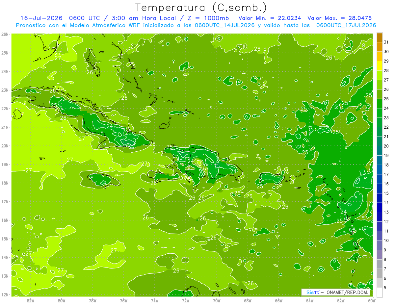Image resolution: width=395 pixels, height=305 pixels.
Task: Click the colorbar label 29
Action: 386,61
